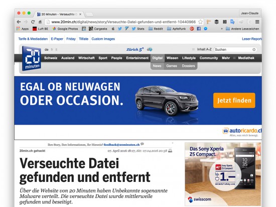Go back with the browser back arrow

[x=19, y=22]
